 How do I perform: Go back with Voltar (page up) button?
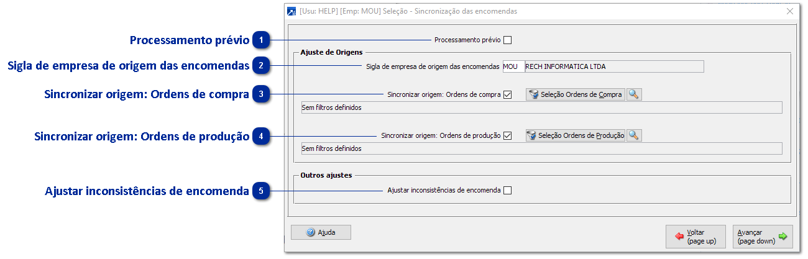point(695,236)
